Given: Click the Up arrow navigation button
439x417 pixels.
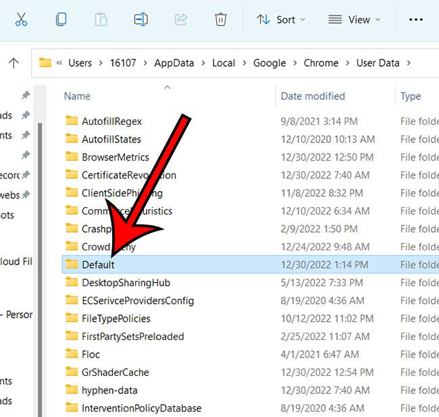Looking at the screenshot, I should coord(14,63).
